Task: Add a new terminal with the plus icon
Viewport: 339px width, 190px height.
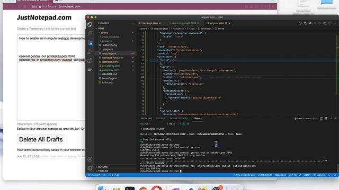Action: pyautogui.click(x=314, y=118)
